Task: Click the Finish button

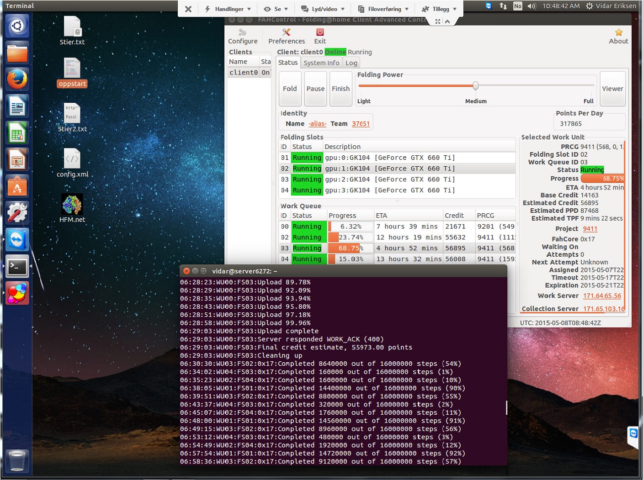Action: click(340, 89)
